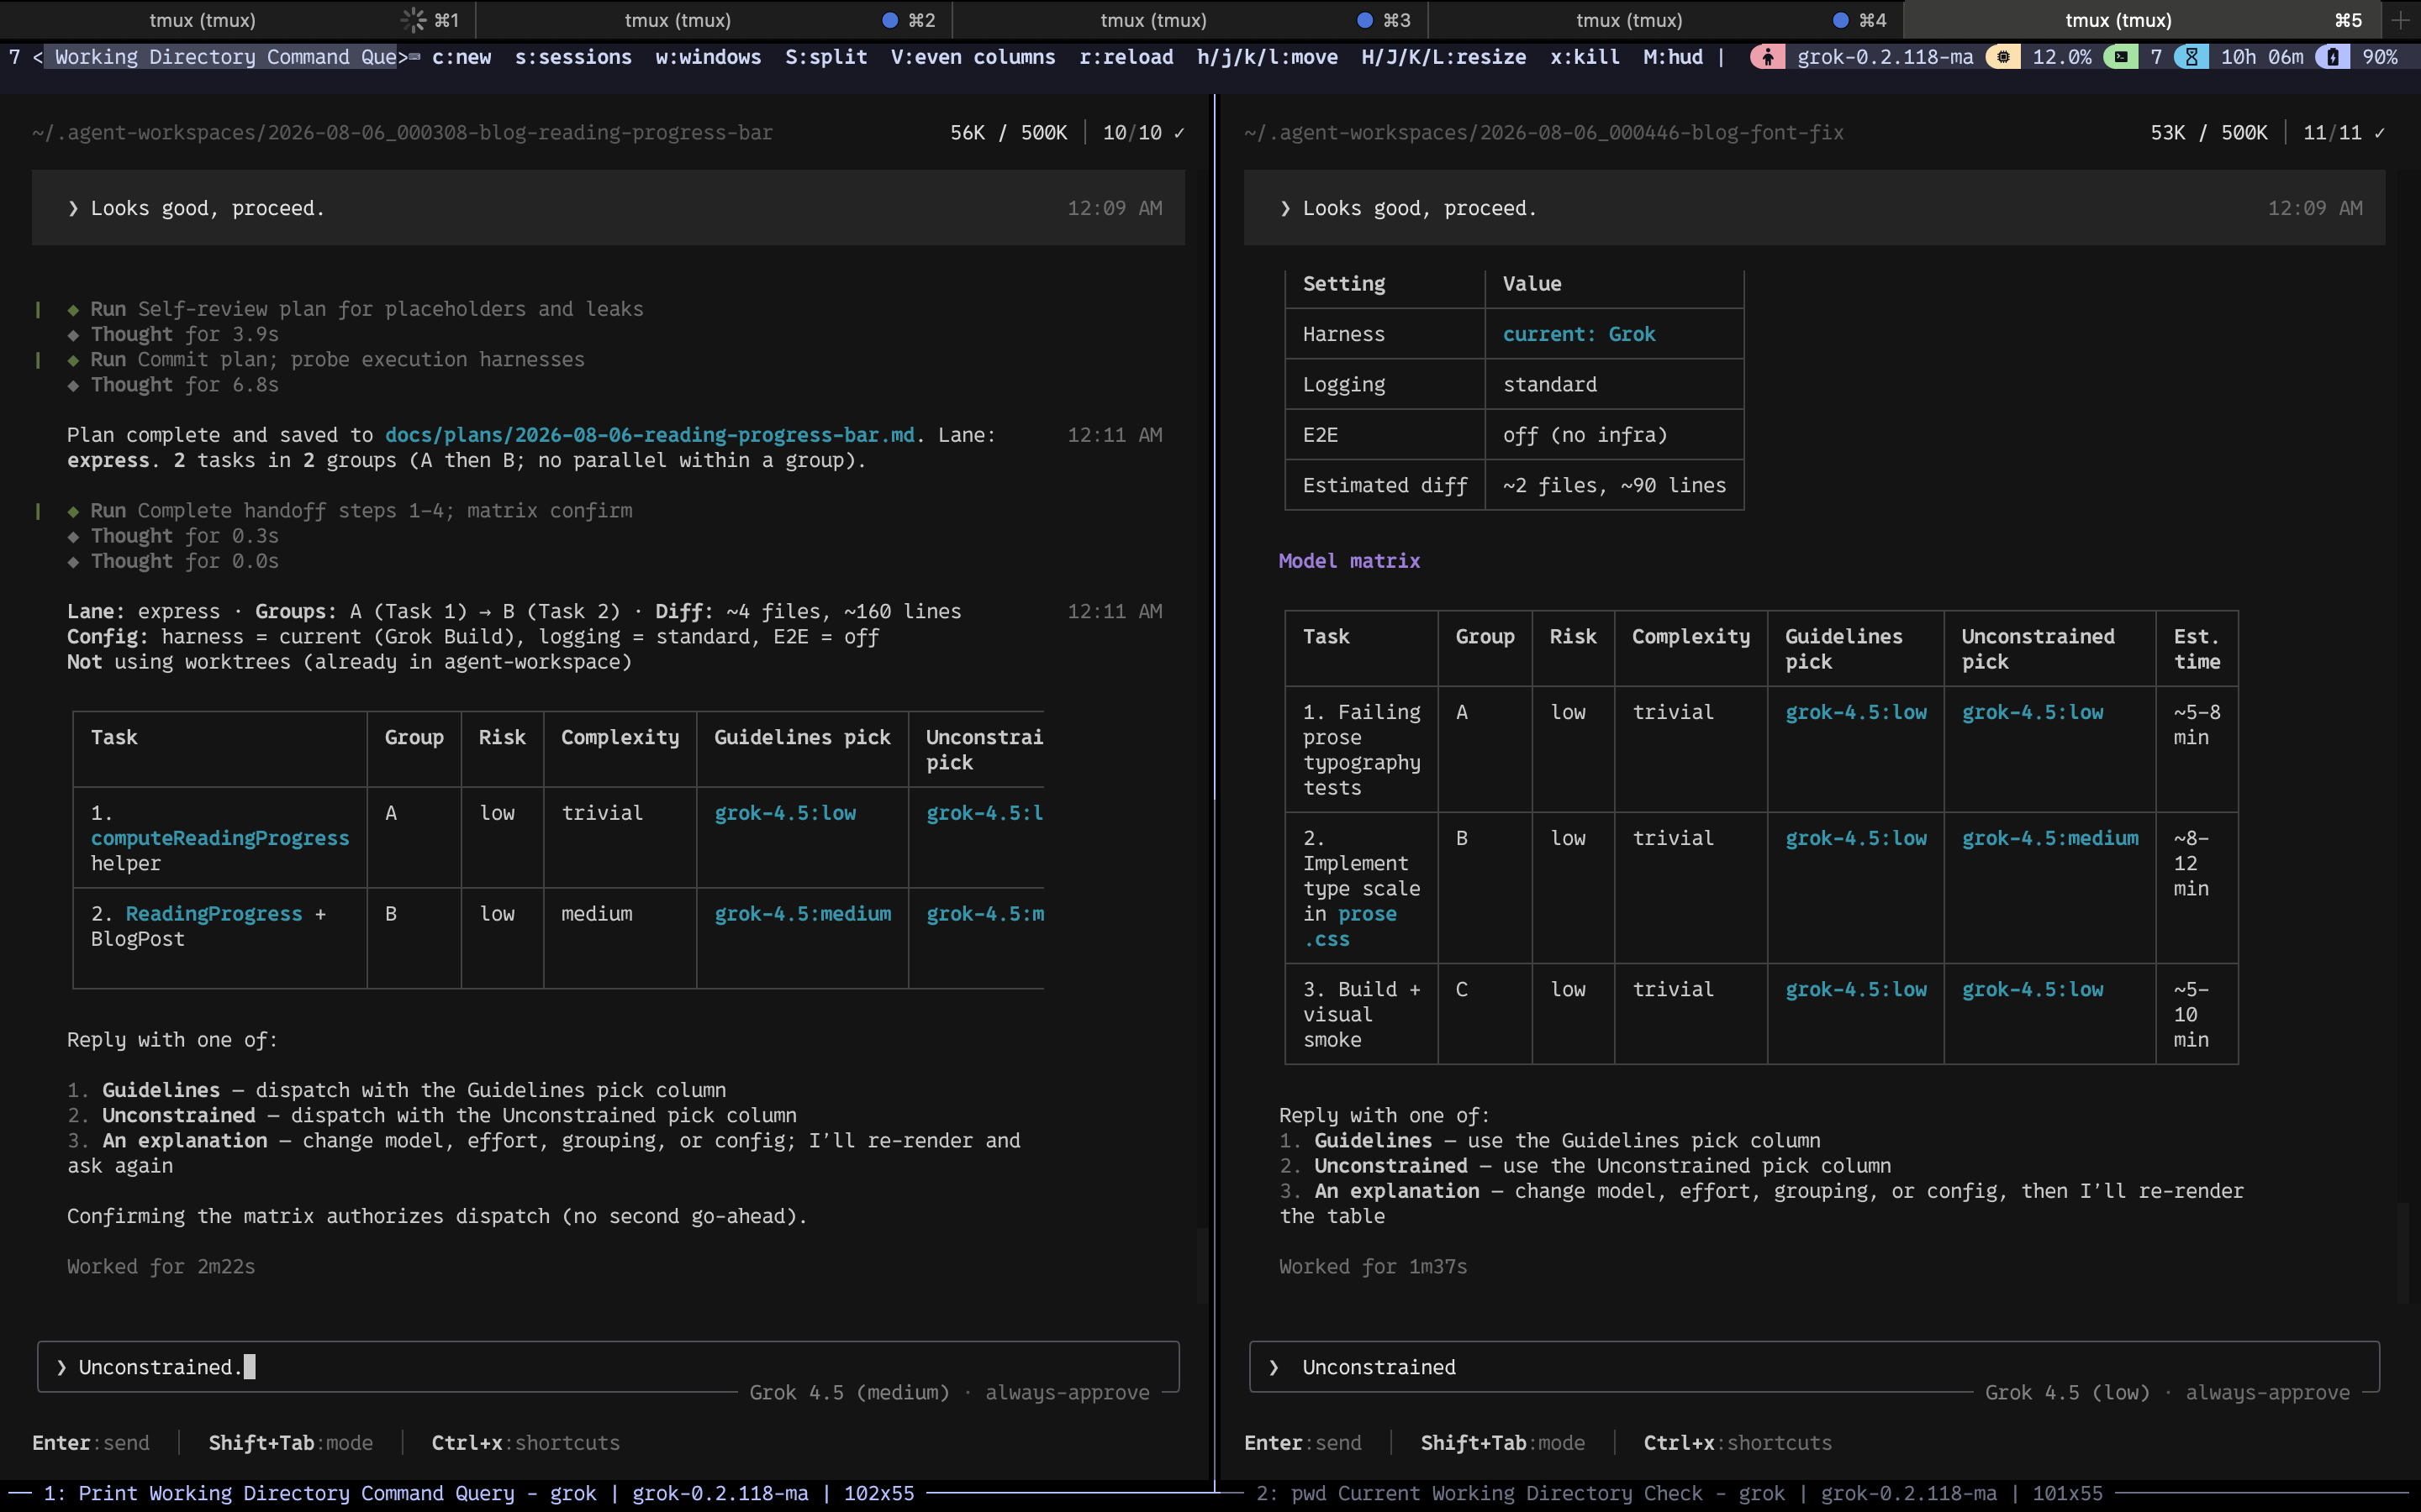The height and width of the screenshot is (1512, 2421).
Task: Click the diamond bullet next to Thought for 6.8s
Action: pos(73,385)
